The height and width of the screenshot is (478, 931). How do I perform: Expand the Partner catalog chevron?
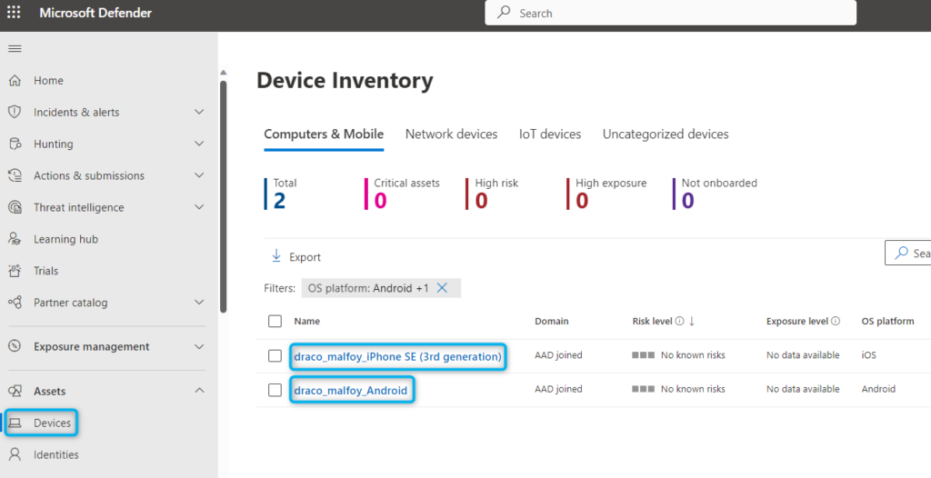(x=199, y=303)
